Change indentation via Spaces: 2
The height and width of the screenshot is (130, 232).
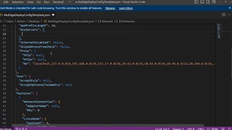pos(178,129)
